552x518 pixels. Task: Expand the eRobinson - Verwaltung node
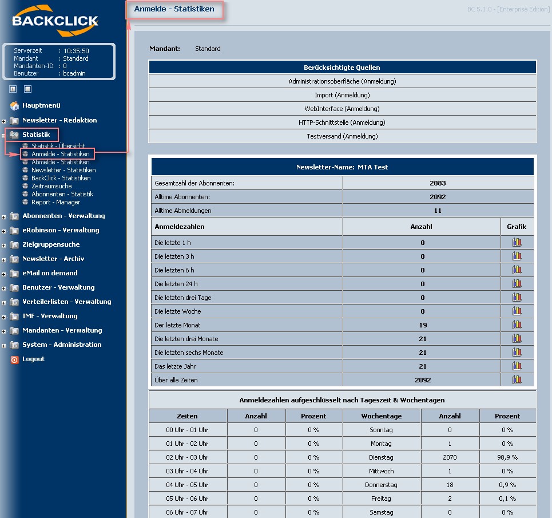3,231
